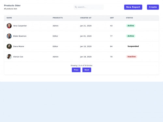The height and width of the screenshot is (122, 163).
Task: Click the NAME column header
Action: (9, 18)
